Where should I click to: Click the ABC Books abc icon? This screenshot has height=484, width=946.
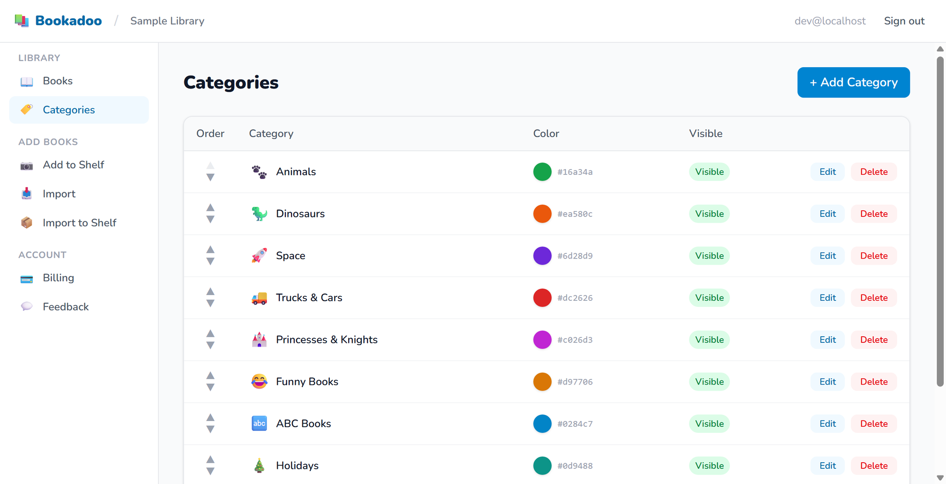tap(259, 423)
